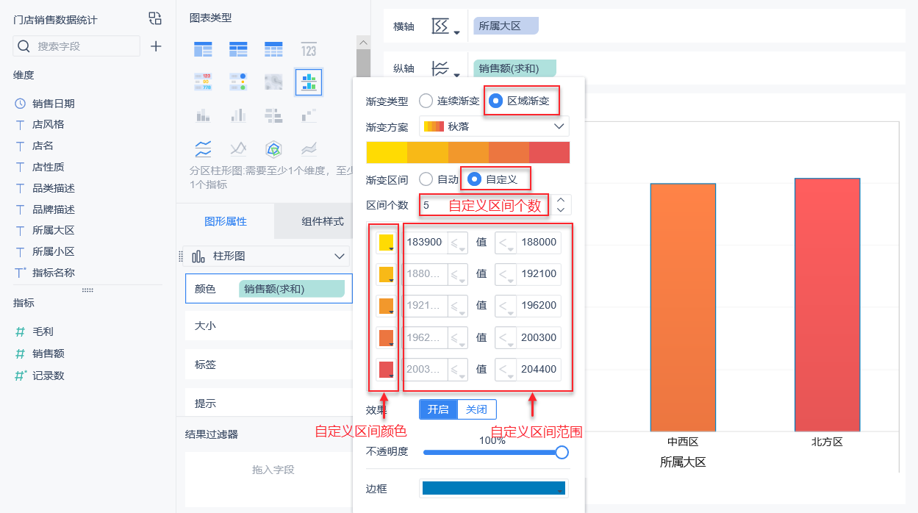Click the # icon beside 记录数
This screenshot has height=513, width=918.
(x=21, y=375)
